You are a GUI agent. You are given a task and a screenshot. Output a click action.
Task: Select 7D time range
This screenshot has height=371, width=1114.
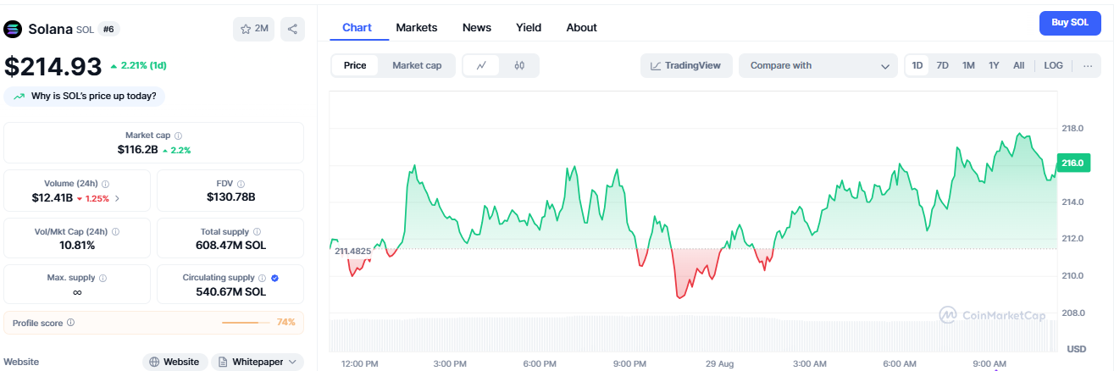point(942,65)
